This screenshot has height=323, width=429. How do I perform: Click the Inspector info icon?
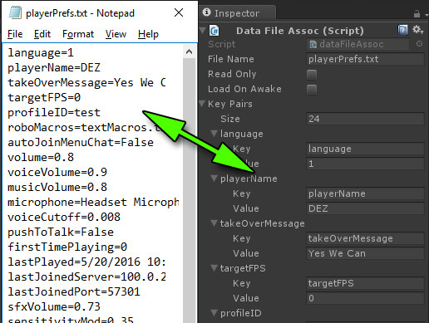pos(206,12)
